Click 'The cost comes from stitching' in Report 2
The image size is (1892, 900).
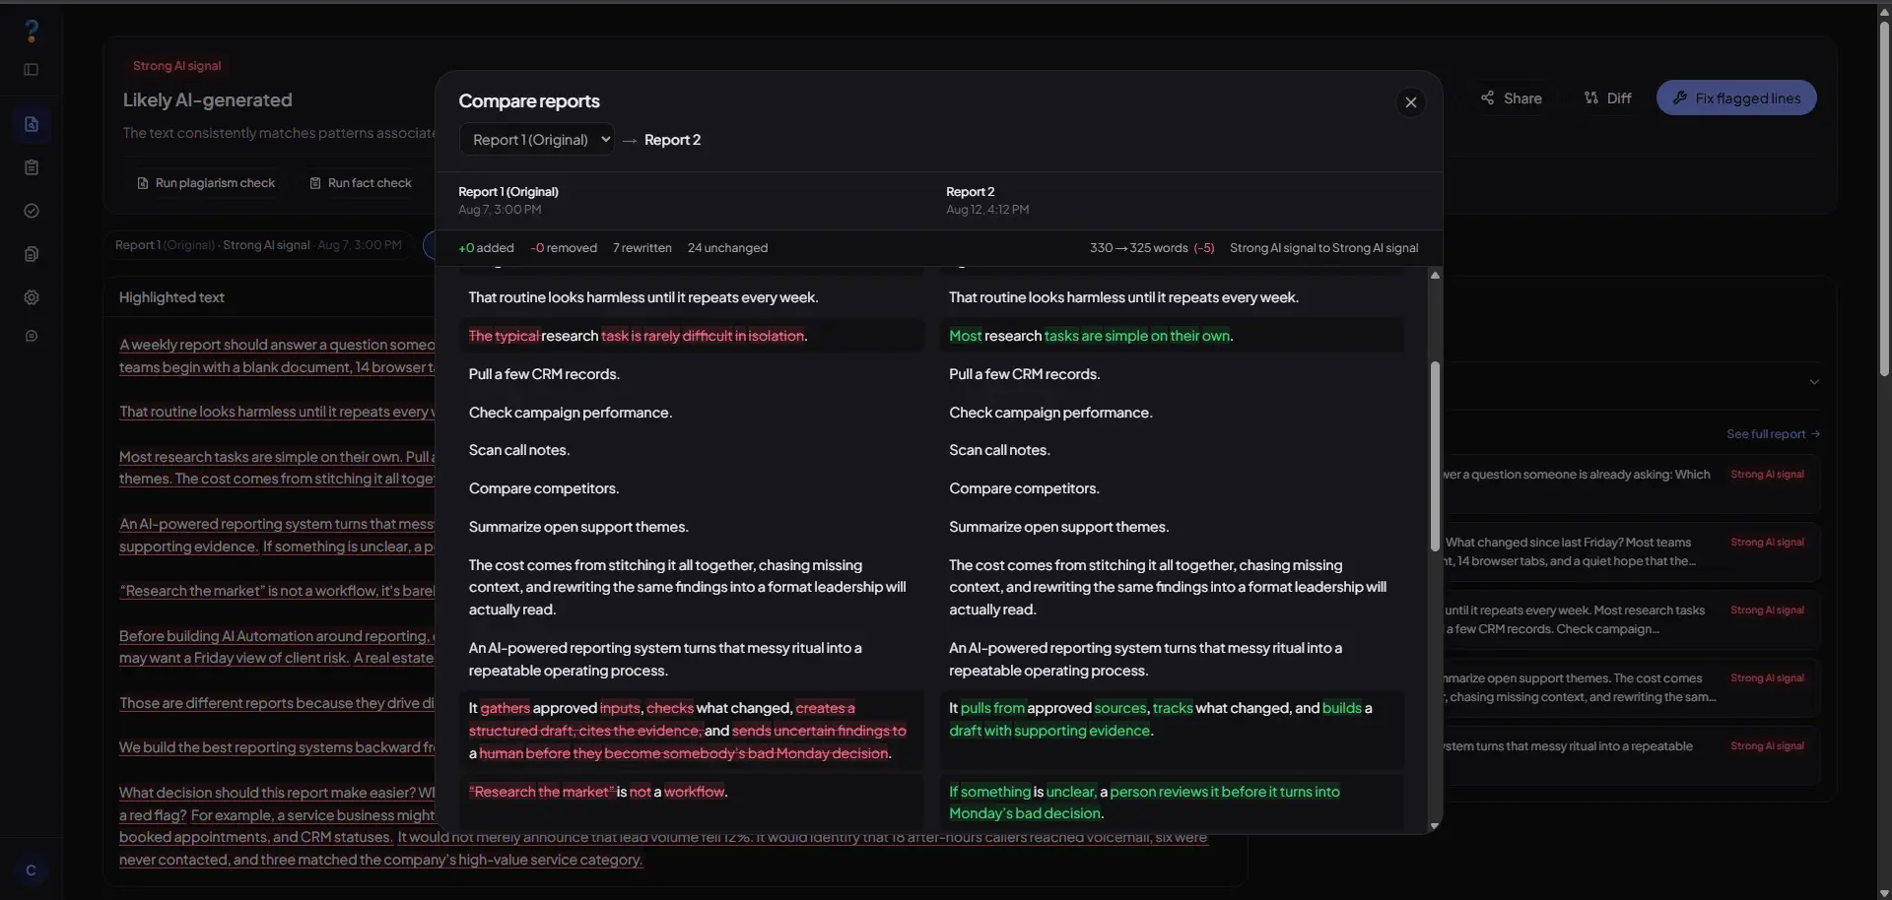1168,587
